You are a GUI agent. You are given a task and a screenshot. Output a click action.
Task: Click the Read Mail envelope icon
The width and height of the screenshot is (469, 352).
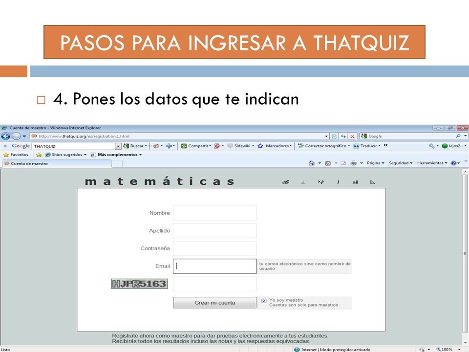click(343, 163)
